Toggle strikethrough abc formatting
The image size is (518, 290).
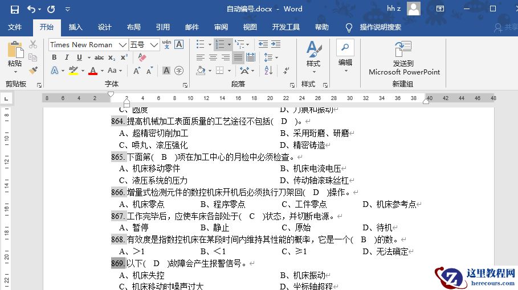coord(99,57)
